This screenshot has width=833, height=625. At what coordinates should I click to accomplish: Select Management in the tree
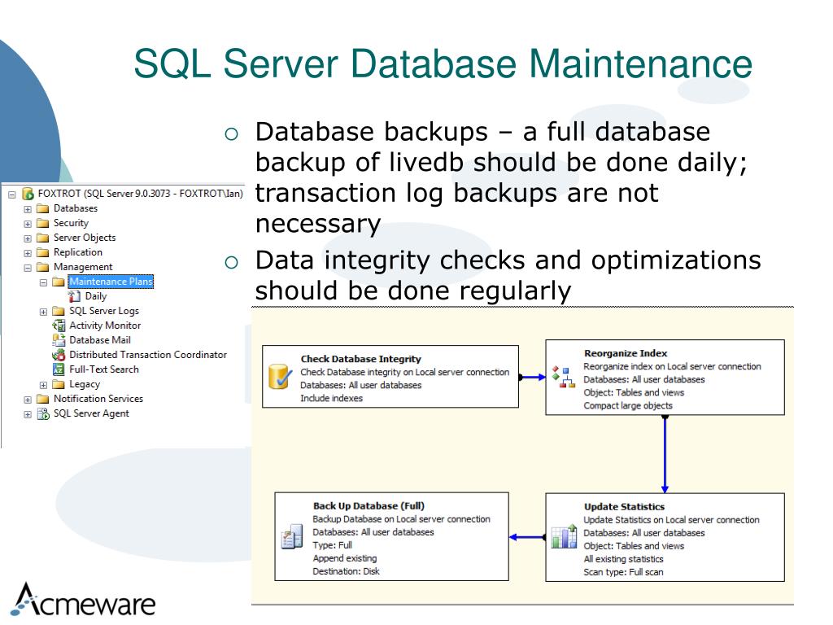coord(83,267)
